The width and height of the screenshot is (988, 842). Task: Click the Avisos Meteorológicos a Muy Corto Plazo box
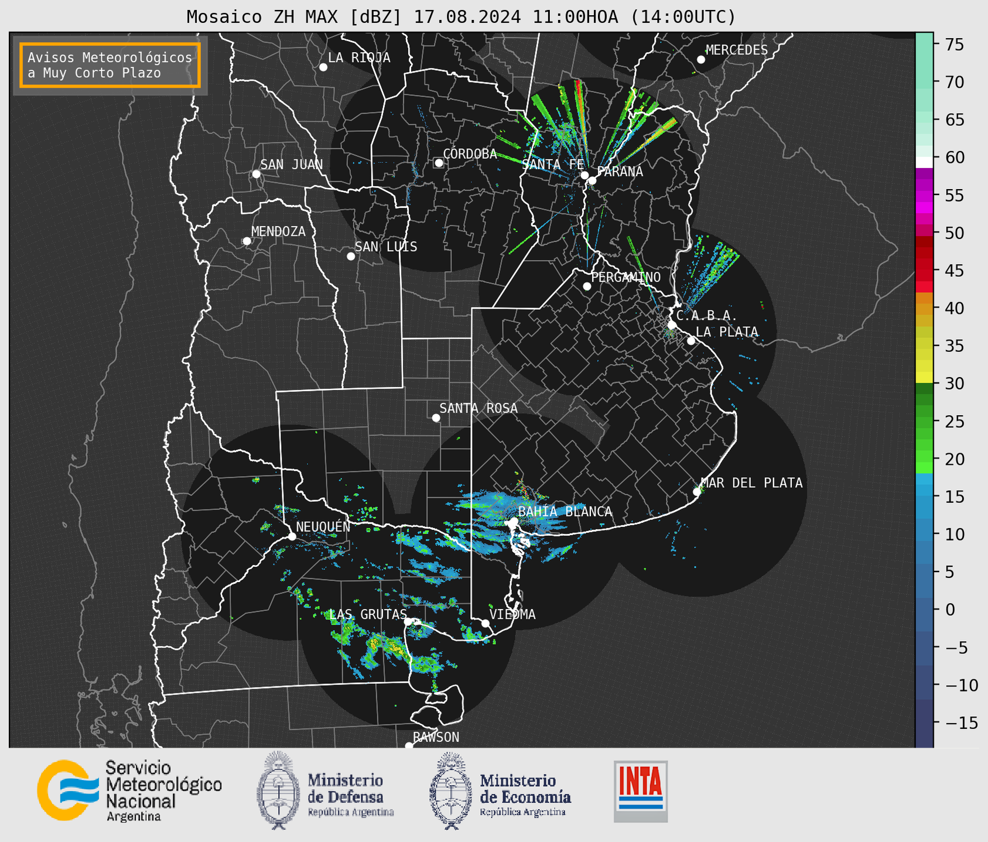[110, 65]
